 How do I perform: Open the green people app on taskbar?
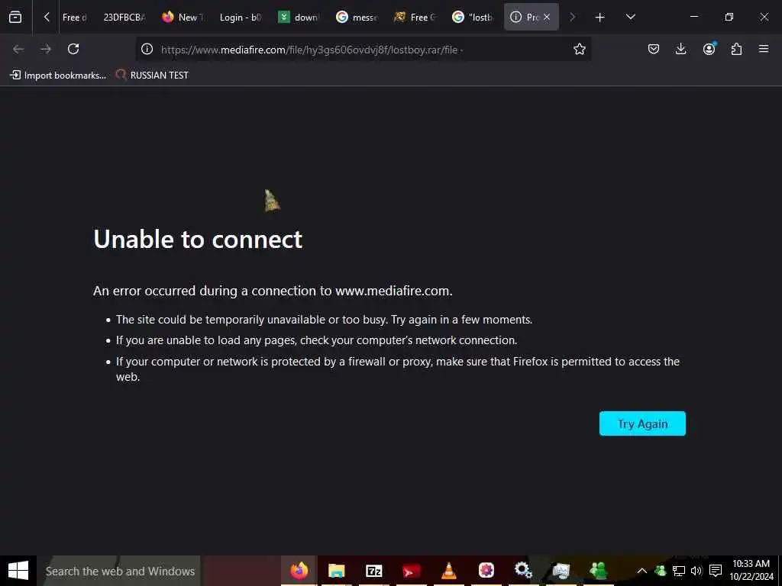click(599, 571)
